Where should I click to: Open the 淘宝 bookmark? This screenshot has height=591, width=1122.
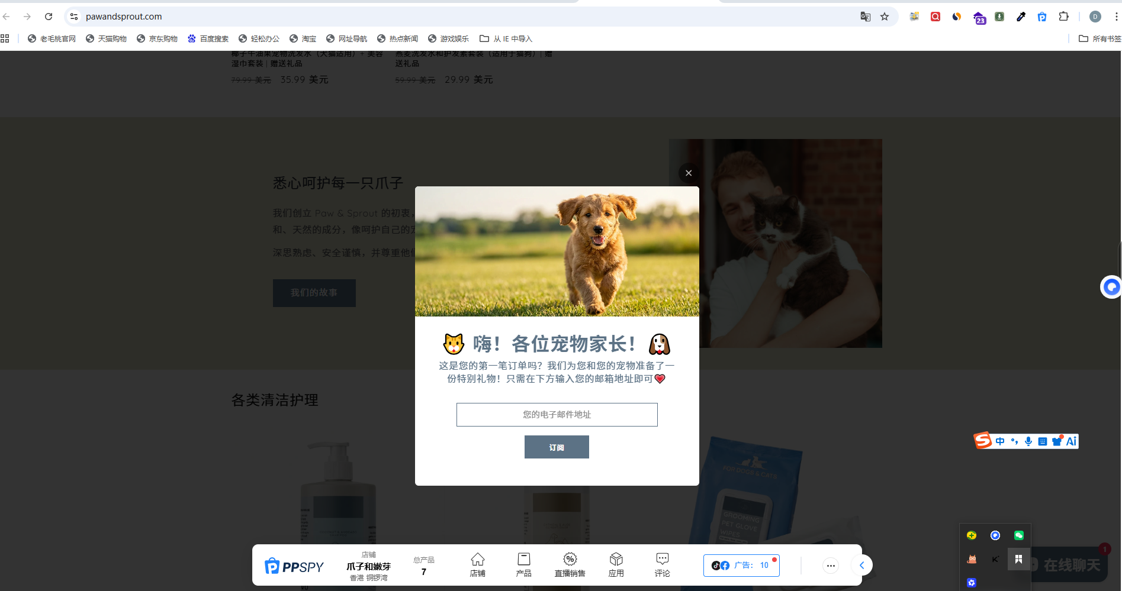click(x=303, y=39)
